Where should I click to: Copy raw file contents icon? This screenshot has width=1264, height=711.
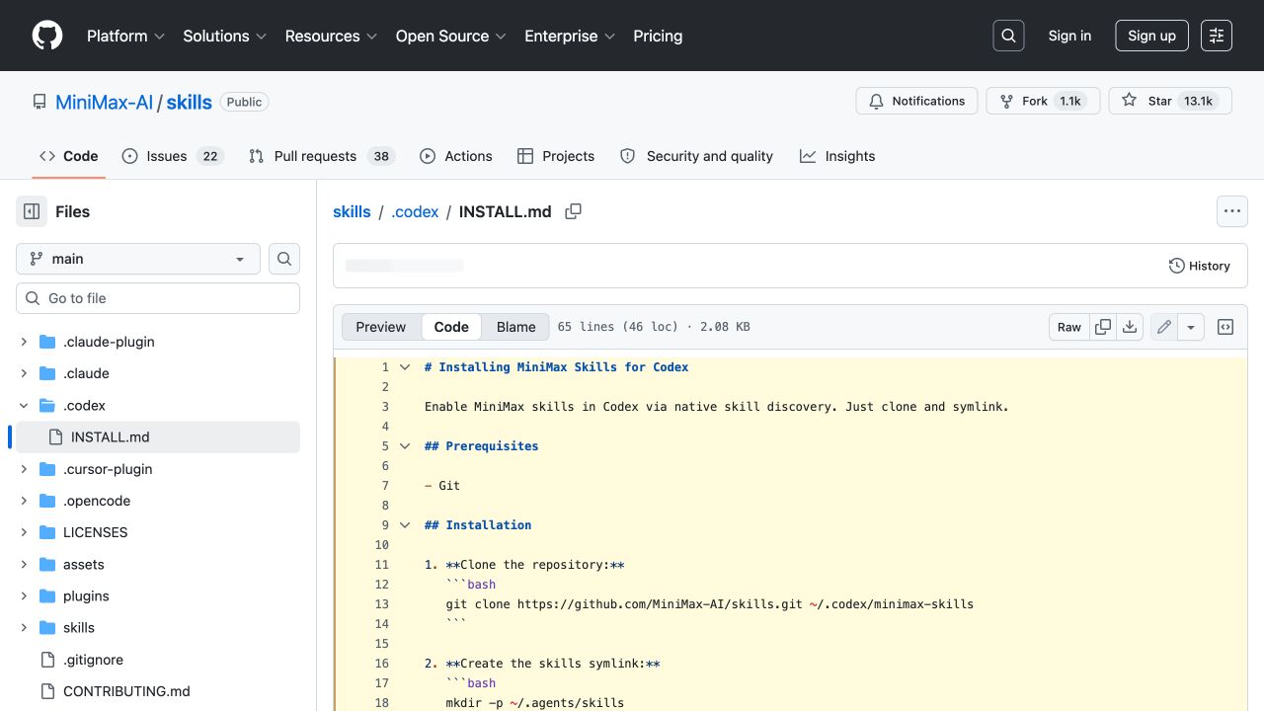click(x=1103, y=327)
